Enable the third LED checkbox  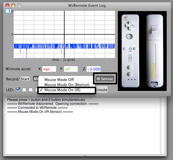coord(31,90)
